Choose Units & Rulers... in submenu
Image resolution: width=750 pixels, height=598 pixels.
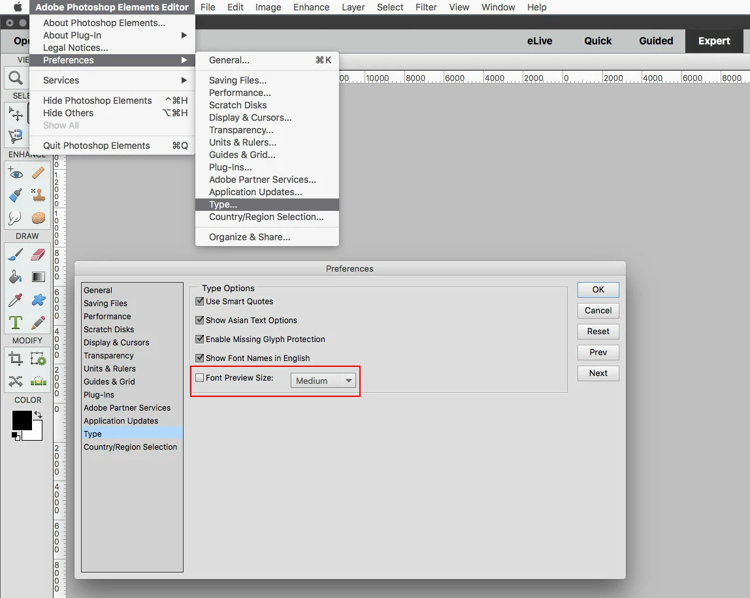pos(267,142)
